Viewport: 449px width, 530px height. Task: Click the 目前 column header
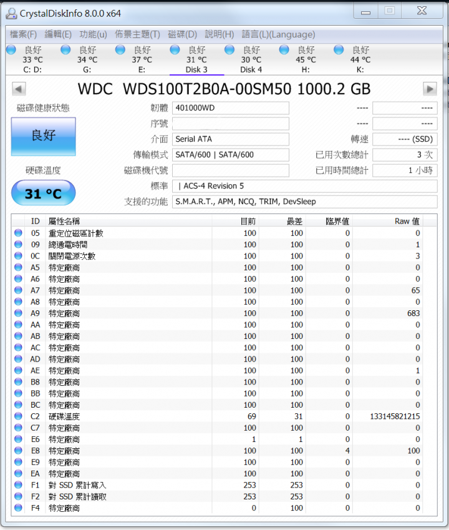(236, 221)
